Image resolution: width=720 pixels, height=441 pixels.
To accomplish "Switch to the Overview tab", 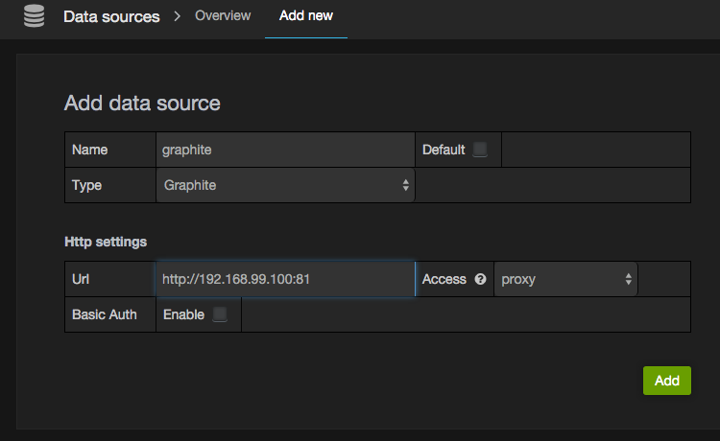I will [x=223, y=16].
